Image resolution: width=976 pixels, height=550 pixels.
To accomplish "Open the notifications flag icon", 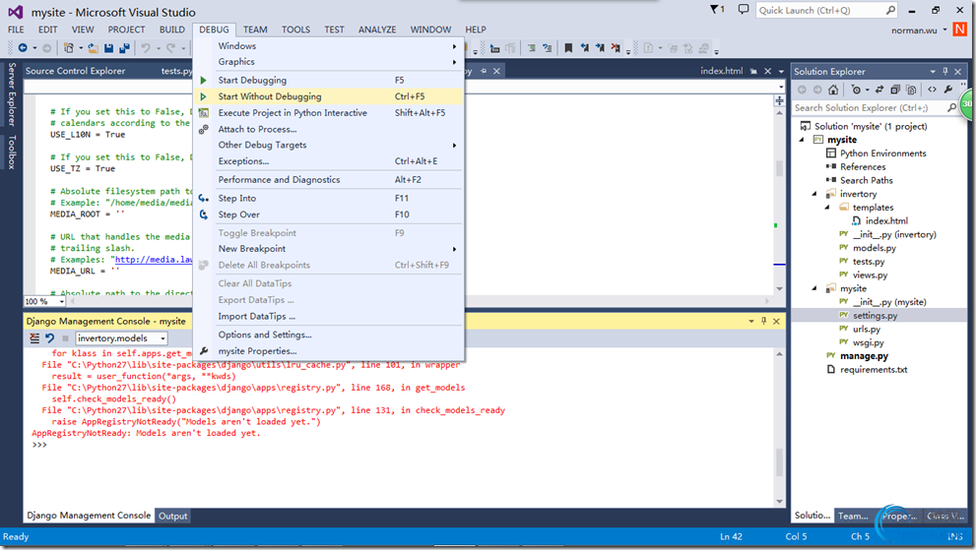I will coord(716,9).
